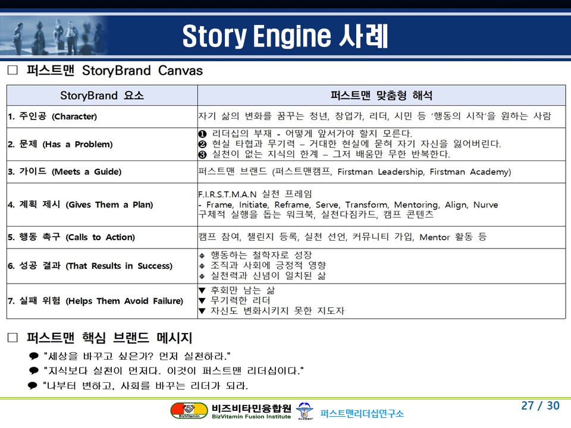
Task: Click the text "후회만 남는 삶"
Action: point(243,290)
